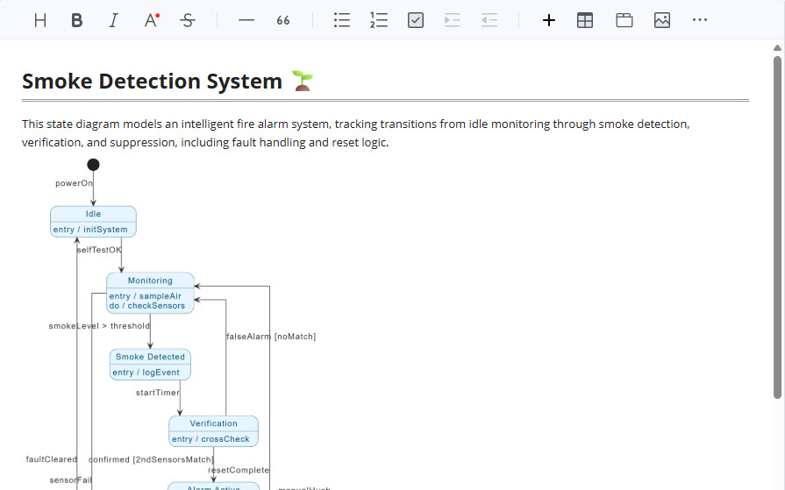Image resolution: width=785 pixels, height=490 pixels.
Task: Increase indent of list item
Action: pos(452,20)
